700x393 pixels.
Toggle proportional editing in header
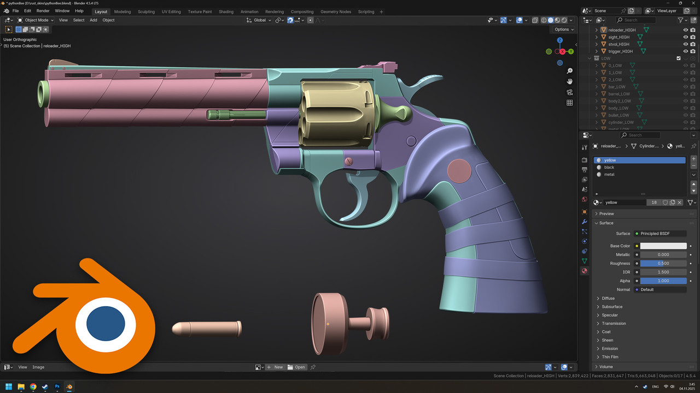[311, 20]
